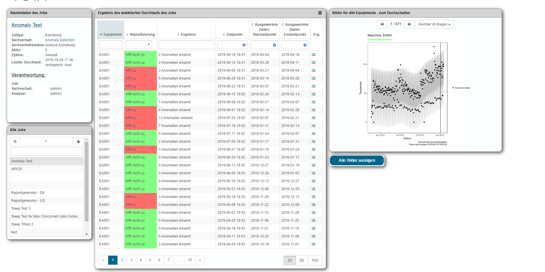Click the Alle Jobs search field
545x272 pixels.
[x=47, y=151]
